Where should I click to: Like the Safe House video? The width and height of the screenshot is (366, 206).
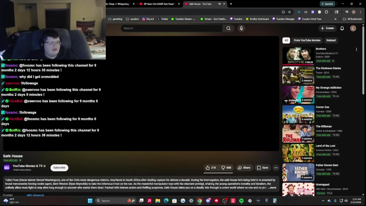tap(211, 168)
